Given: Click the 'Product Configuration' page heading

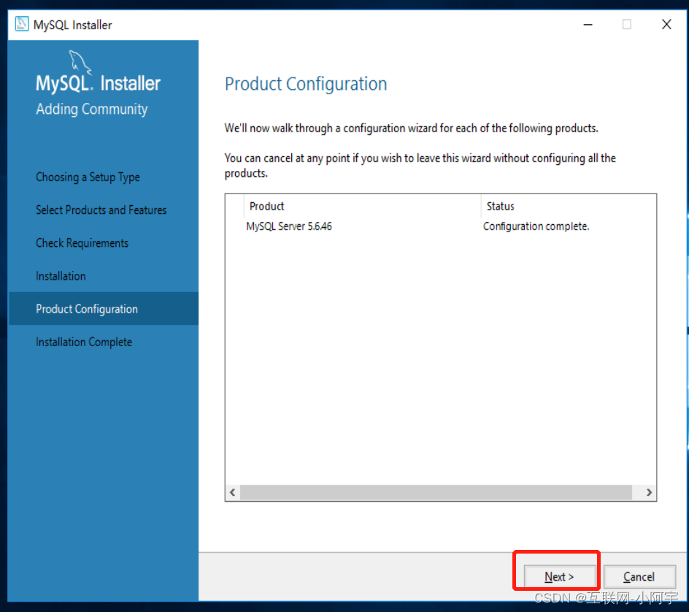Looking at the screenshot, I should 305,84.
